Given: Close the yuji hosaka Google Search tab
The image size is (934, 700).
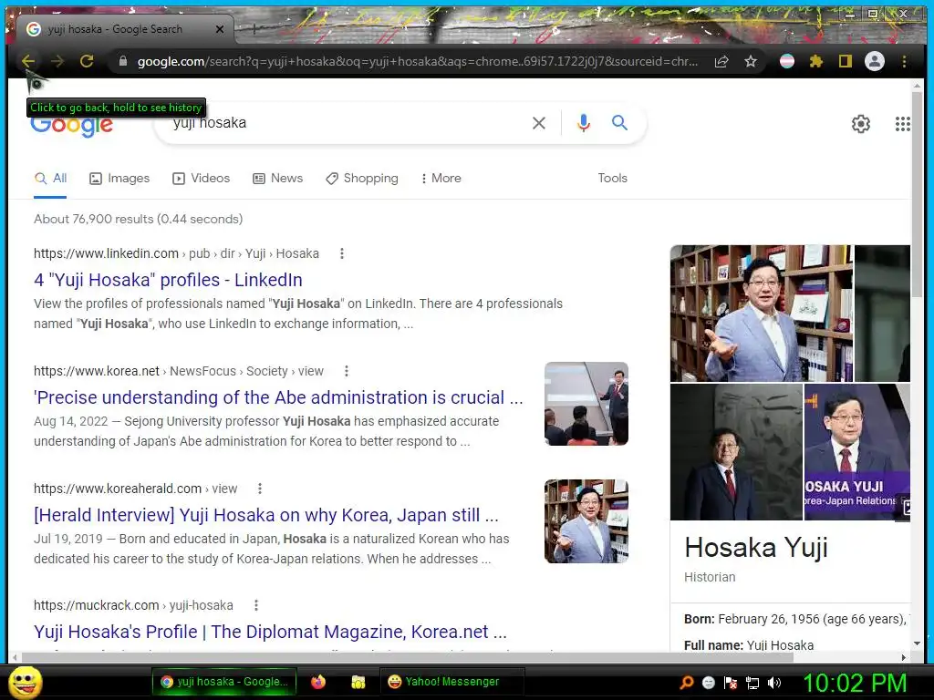Looking at the screenshot, I should (220, 29).
